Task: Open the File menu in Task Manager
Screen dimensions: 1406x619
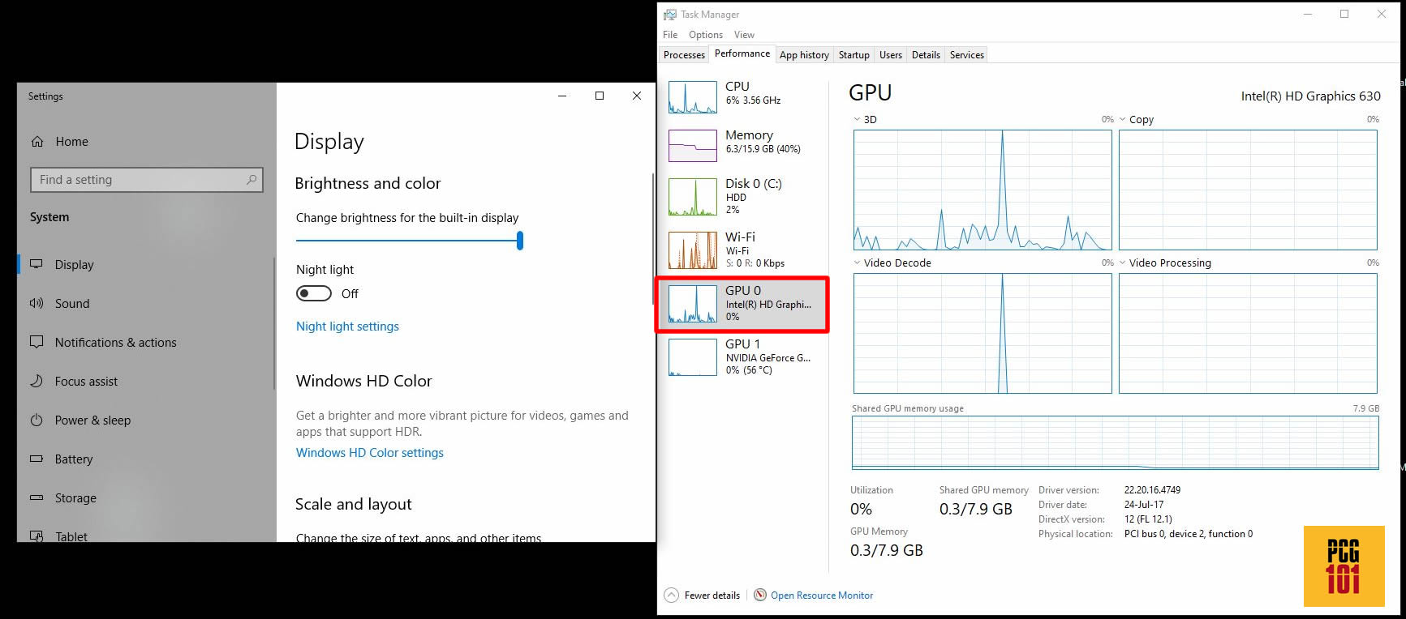Action: [670, 35]
